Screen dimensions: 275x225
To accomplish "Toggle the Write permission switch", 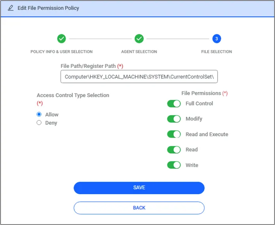I will 174,165.
